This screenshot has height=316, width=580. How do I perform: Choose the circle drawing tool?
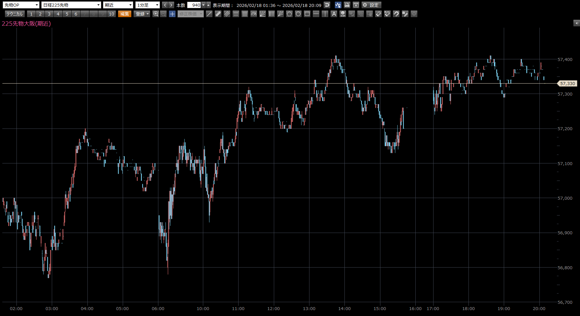point(298,14)
